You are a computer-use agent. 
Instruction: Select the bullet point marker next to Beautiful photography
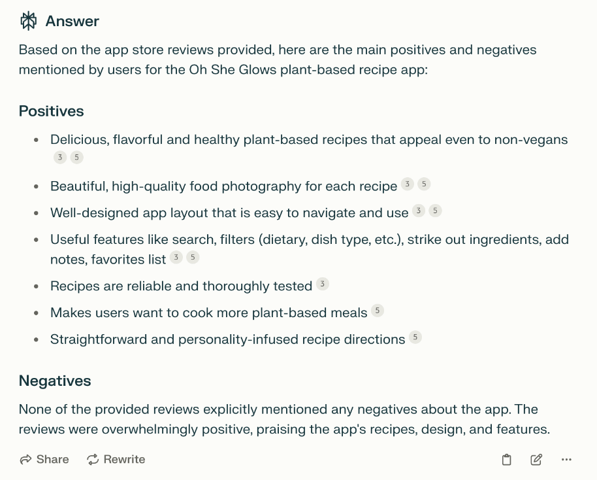pos(36,185)
